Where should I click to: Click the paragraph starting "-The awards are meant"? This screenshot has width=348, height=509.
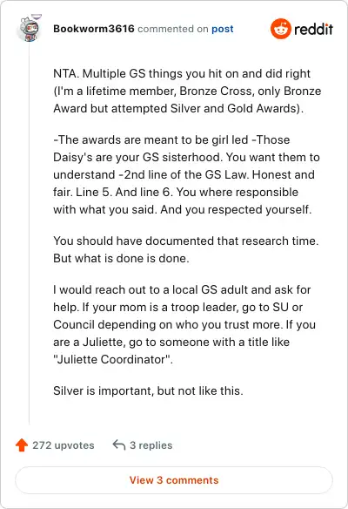point(187,174)
